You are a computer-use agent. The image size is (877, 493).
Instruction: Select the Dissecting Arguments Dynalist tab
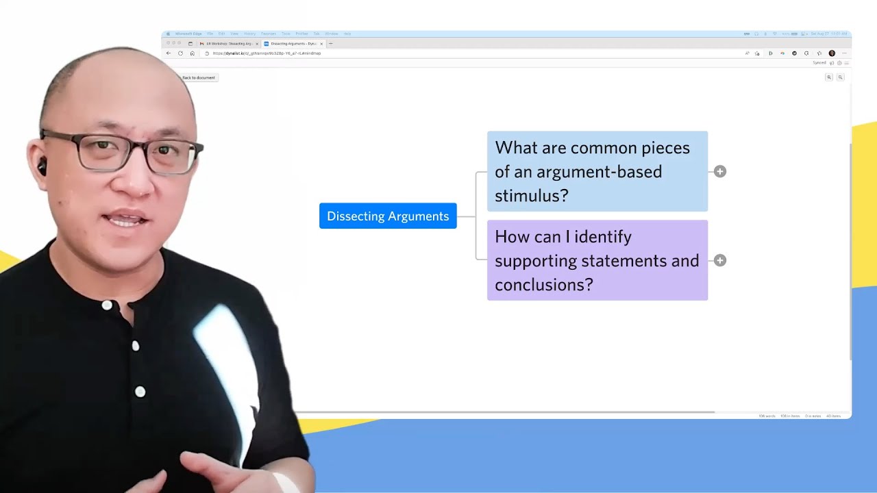click(x=293, y=44)
